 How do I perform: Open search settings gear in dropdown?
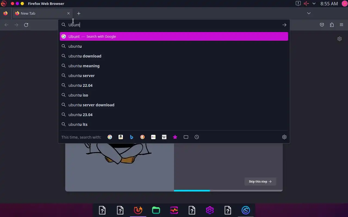point(284,137)
